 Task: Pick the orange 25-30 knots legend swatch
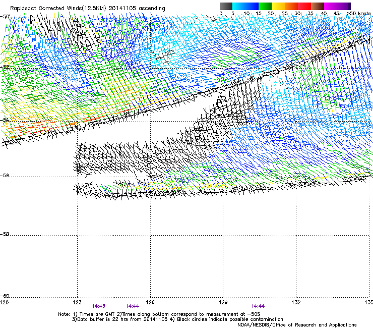coord(291,6)
